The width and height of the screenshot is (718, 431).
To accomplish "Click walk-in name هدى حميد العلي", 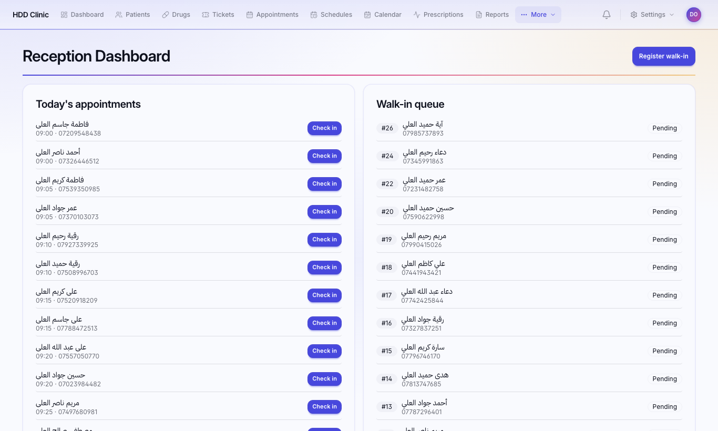I will point(425,375).
